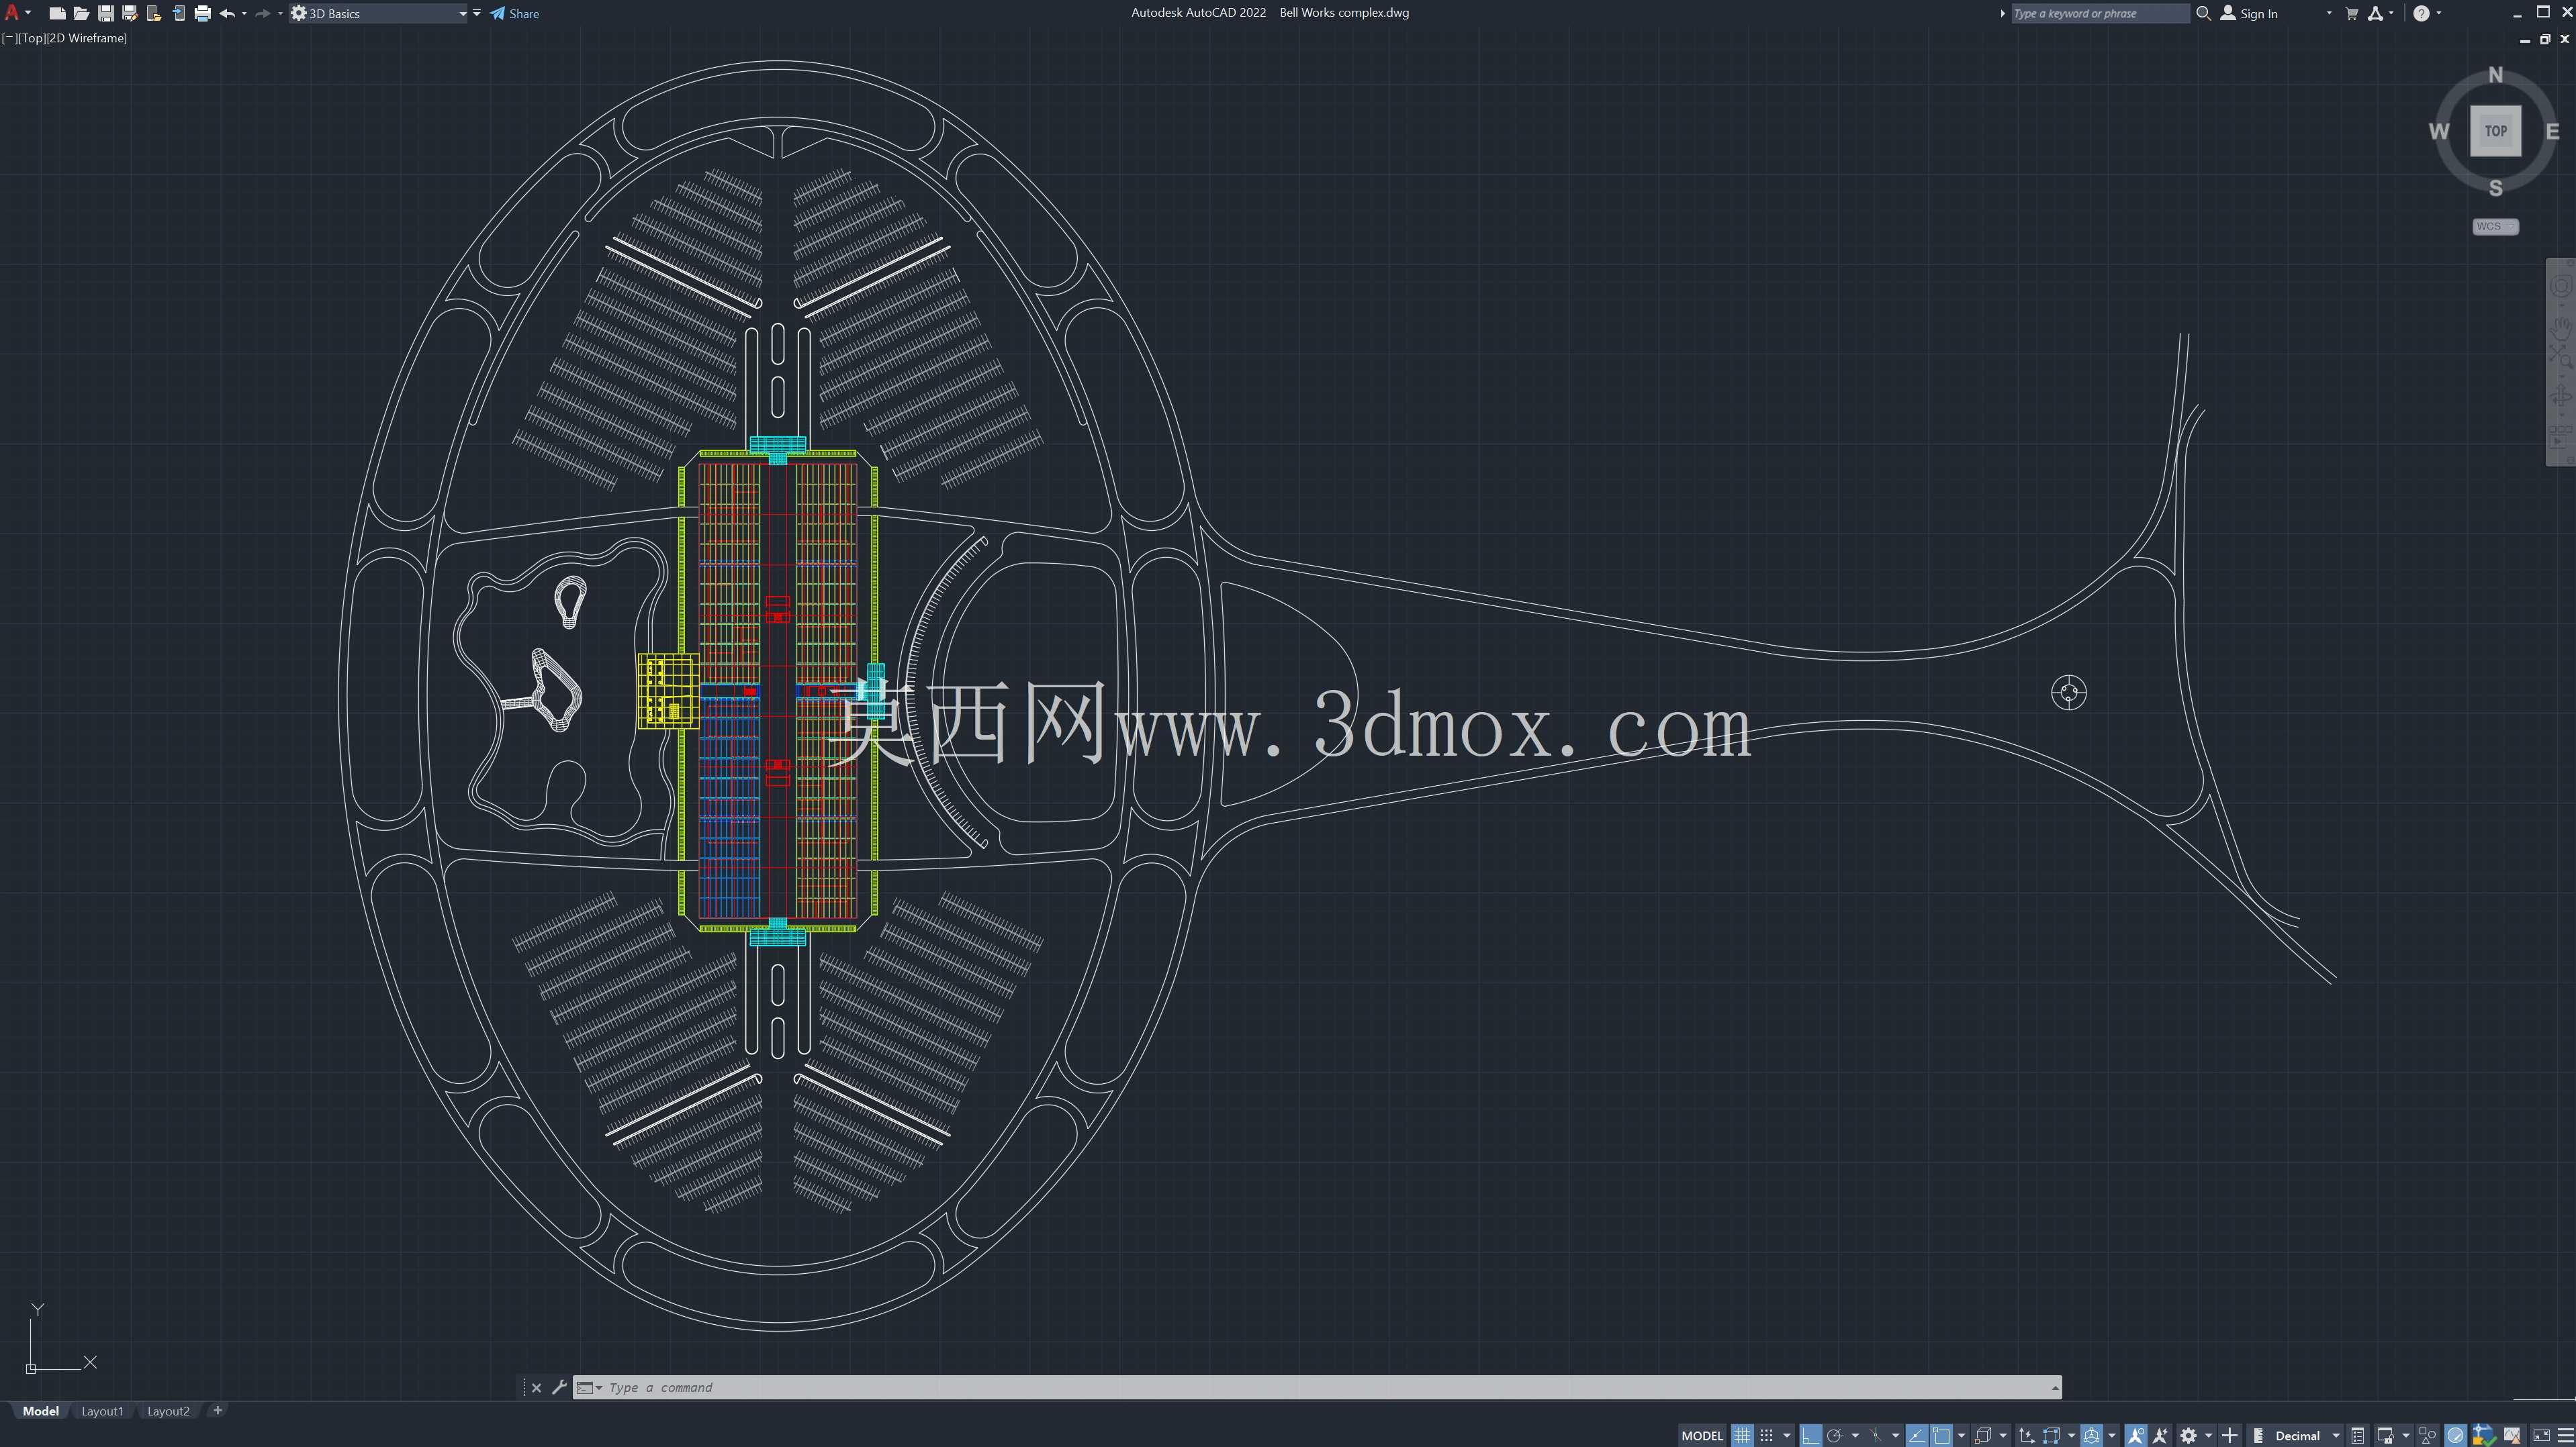
Task: Plot the drawing with the printer icon
Action: [202, 13]
